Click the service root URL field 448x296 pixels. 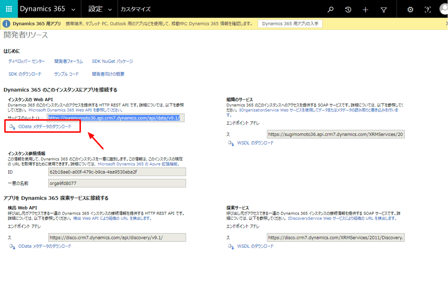coord(116,118)
